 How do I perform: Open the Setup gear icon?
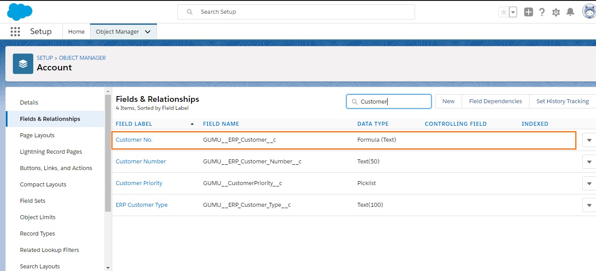(556, 12)
